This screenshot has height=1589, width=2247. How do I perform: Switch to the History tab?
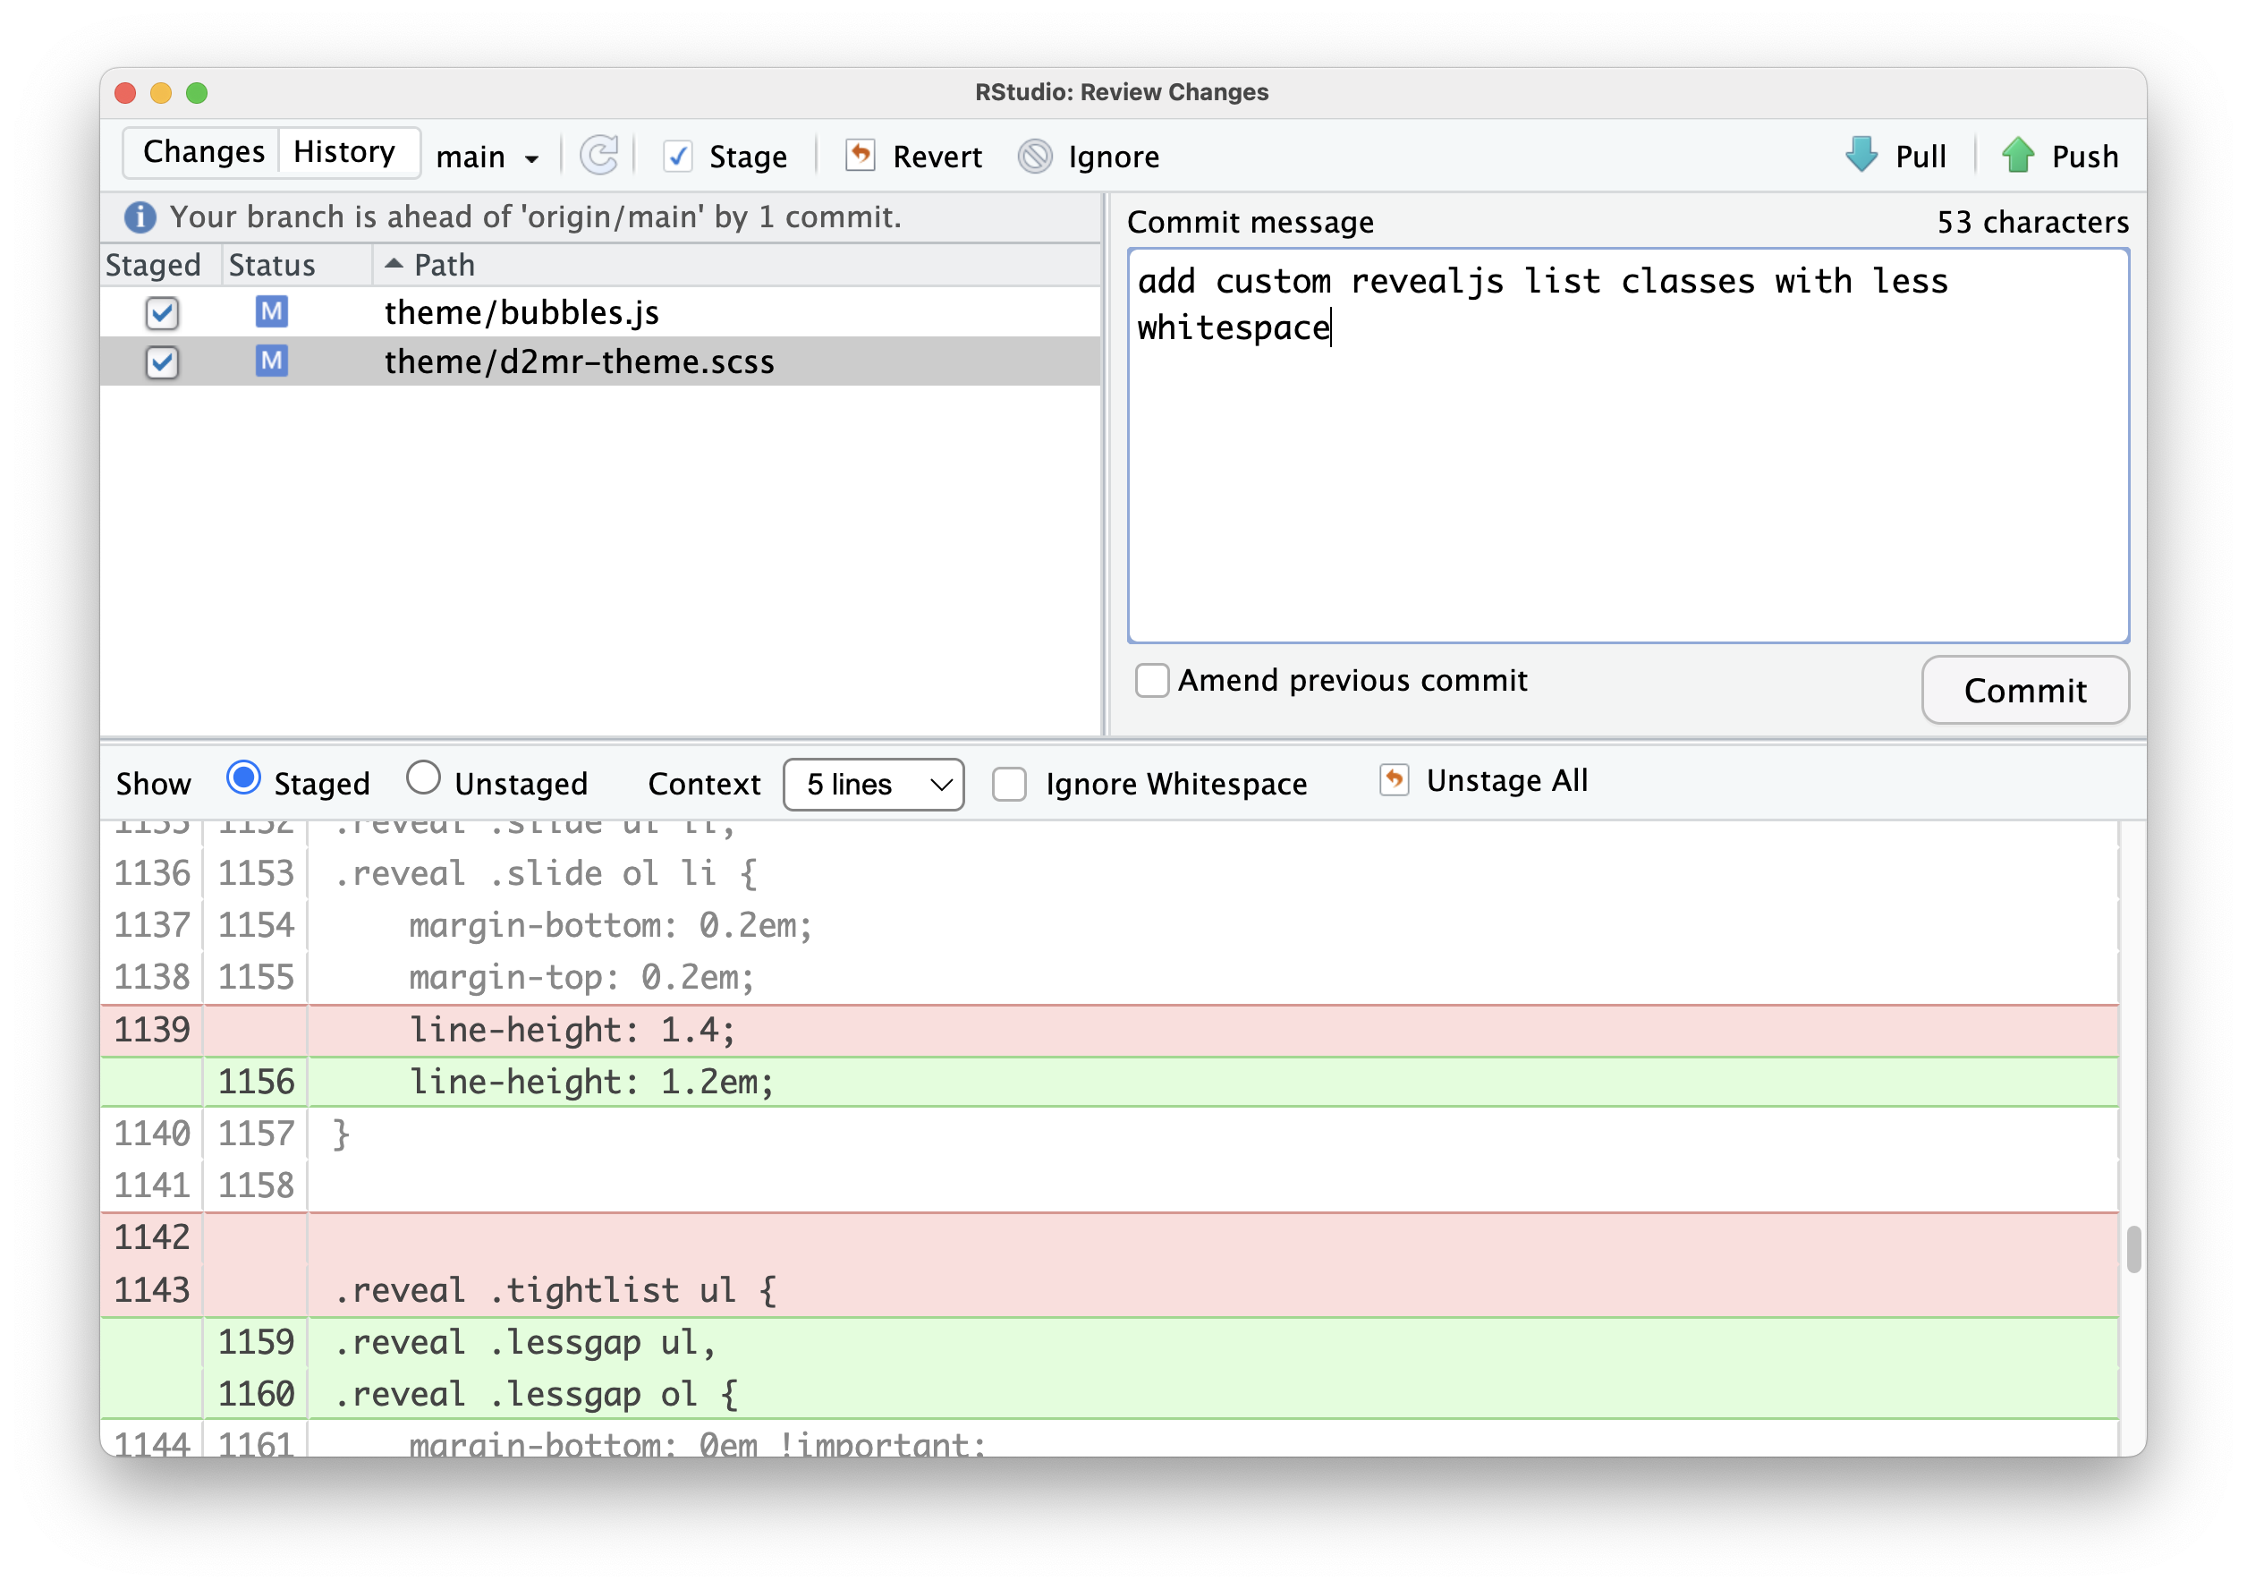(x=344, y=152)
